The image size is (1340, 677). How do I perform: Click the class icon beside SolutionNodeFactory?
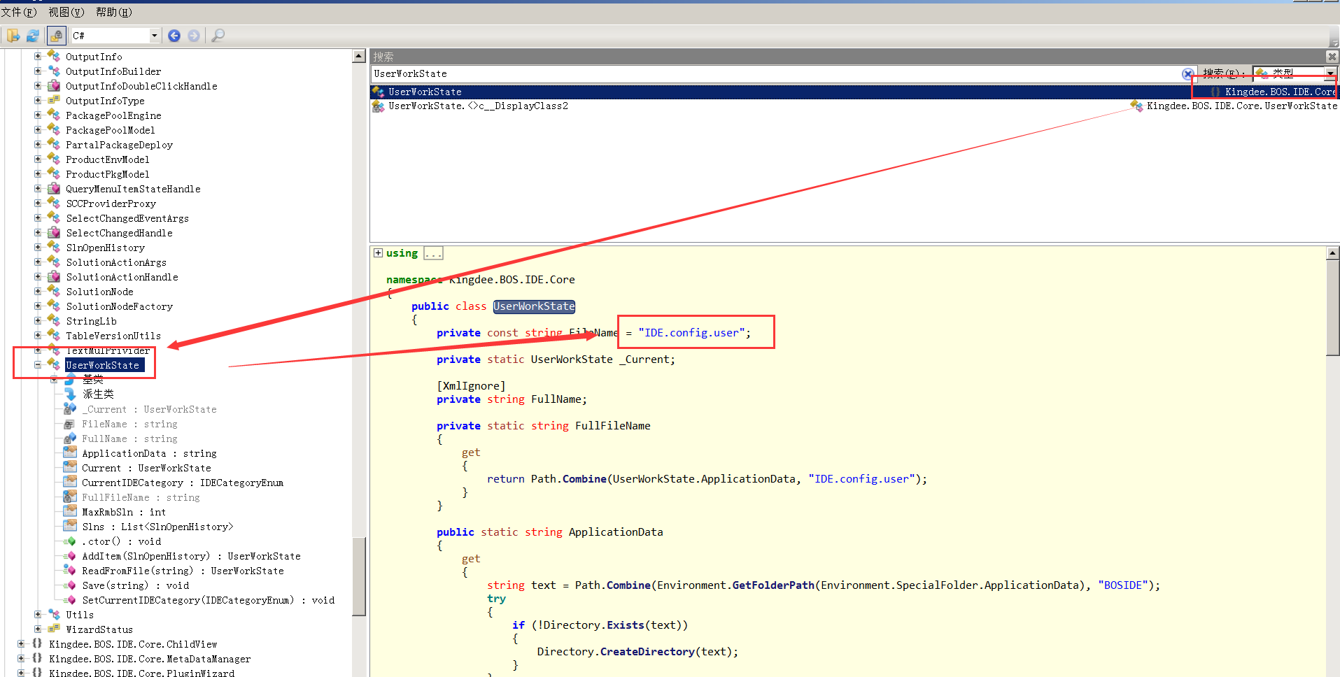click(54, 306)
